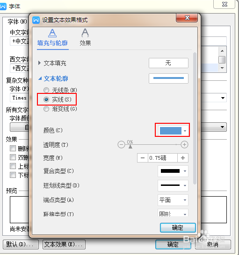The width and height of the screenshot is (239, 255).
Task: Open the 复合类型 dropdown
Action: point(173,171)
